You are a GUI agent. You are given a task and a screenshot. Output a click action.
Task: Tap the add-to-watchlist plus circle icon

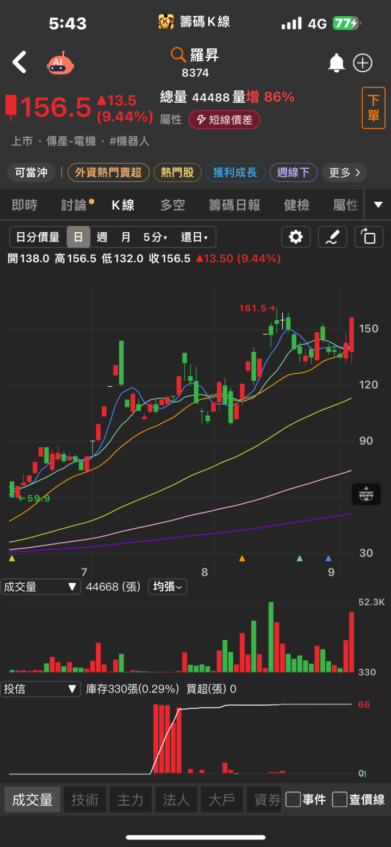point(363,63)
